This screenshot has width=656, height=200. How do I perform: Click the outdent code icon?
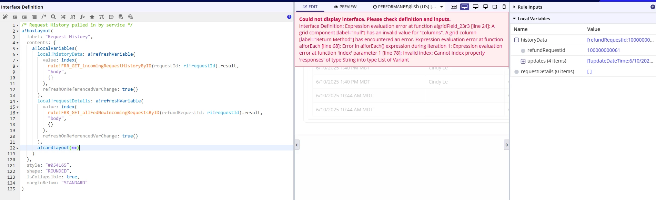pyautogui.click(x=15, y=17)
